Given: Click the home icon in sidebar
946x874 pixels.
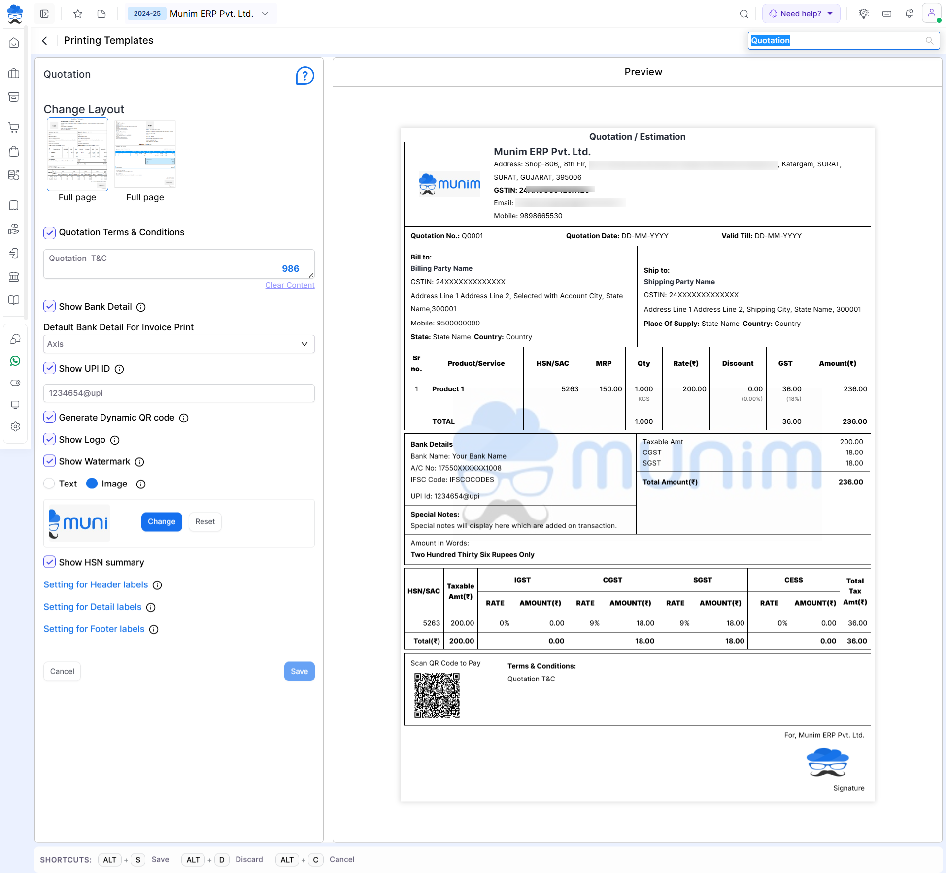Looking at the screenshot, I should click(x=14, y=43).
